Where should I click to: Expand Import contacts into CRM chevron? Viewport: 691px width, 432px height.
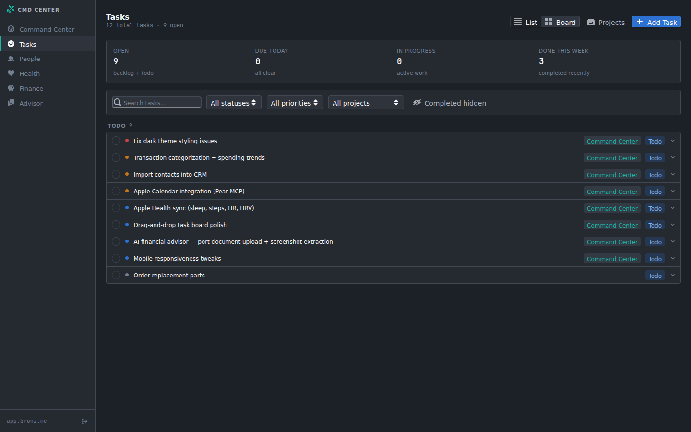pos(673,174)
